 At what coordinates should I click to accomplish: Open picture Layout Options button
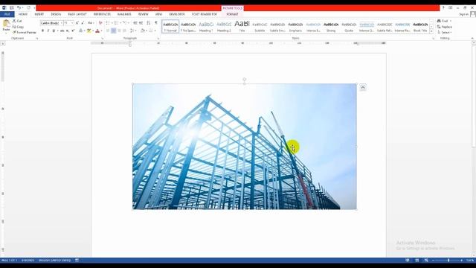(x=363, y=88)
